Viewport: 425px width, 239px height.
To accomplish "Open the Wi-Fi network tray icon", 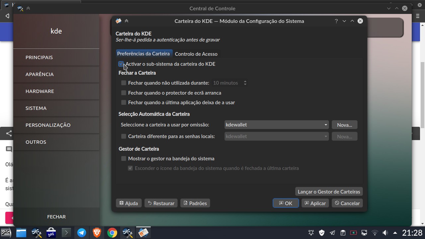I will [x=375, y=233].
